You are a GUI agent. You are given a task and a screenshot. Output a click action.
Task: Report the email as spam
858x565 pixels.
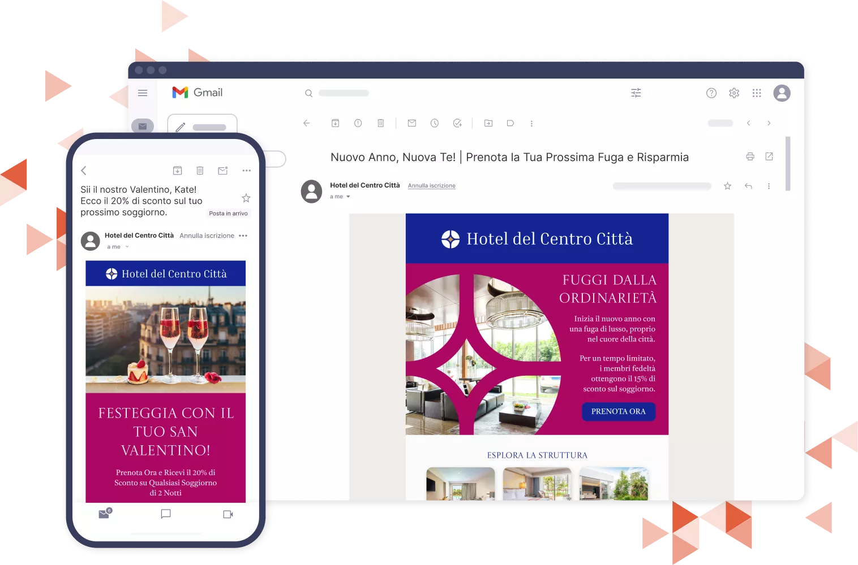pyautogui.click(x=358, y=123)
